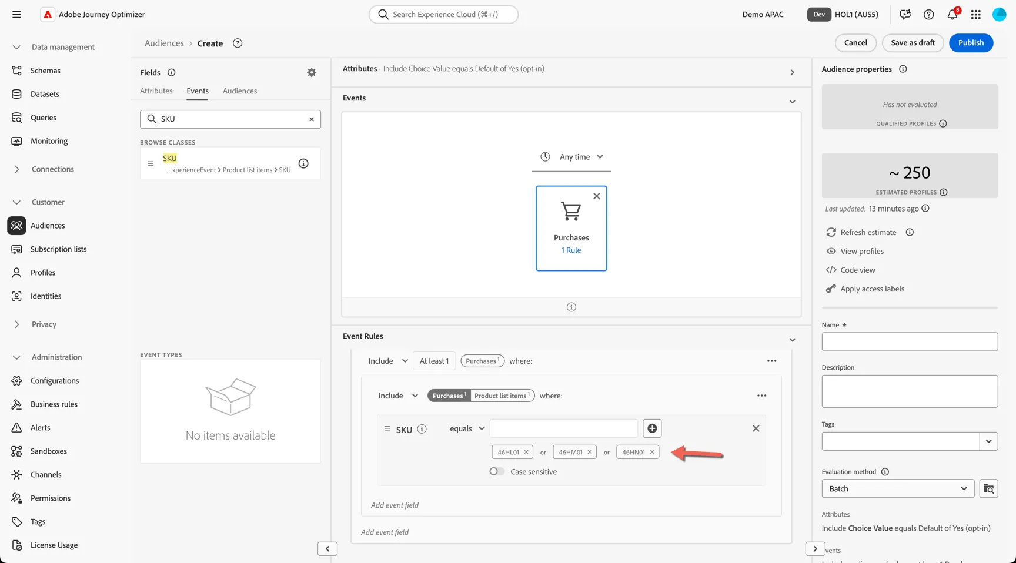Remove the SKU equals rule with X
Image resolution: width=1016 pixels, height=563 pixels.
point(756,428)
